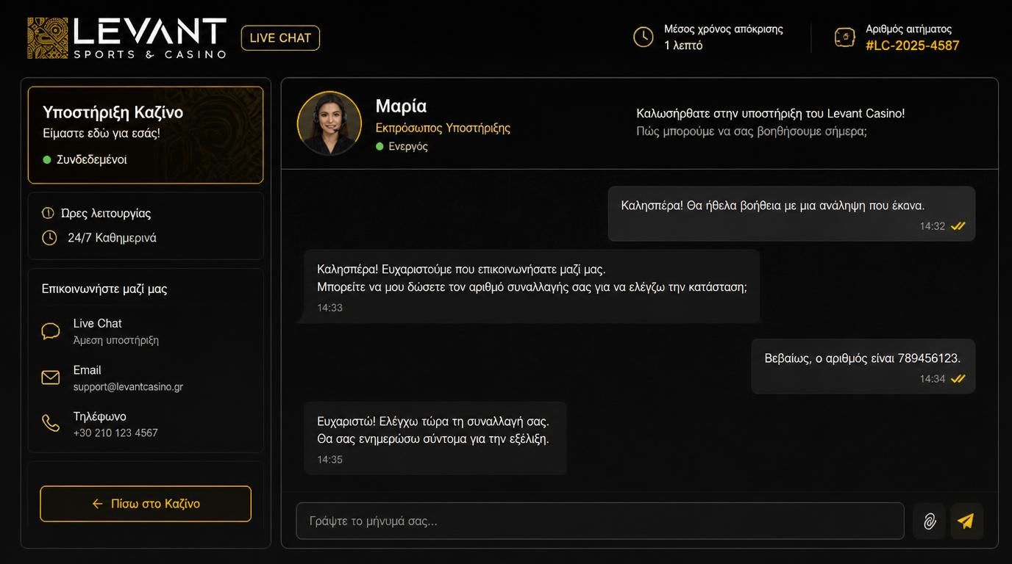Click the green Ενεργός status dot

tap(379, 146)
